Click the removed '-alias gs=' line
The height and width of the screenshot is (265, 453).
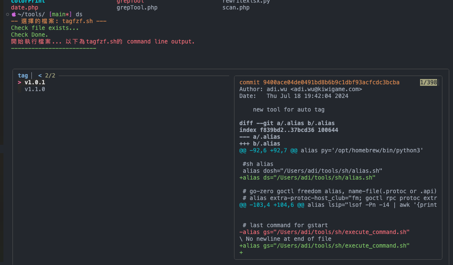click(324, 232)
